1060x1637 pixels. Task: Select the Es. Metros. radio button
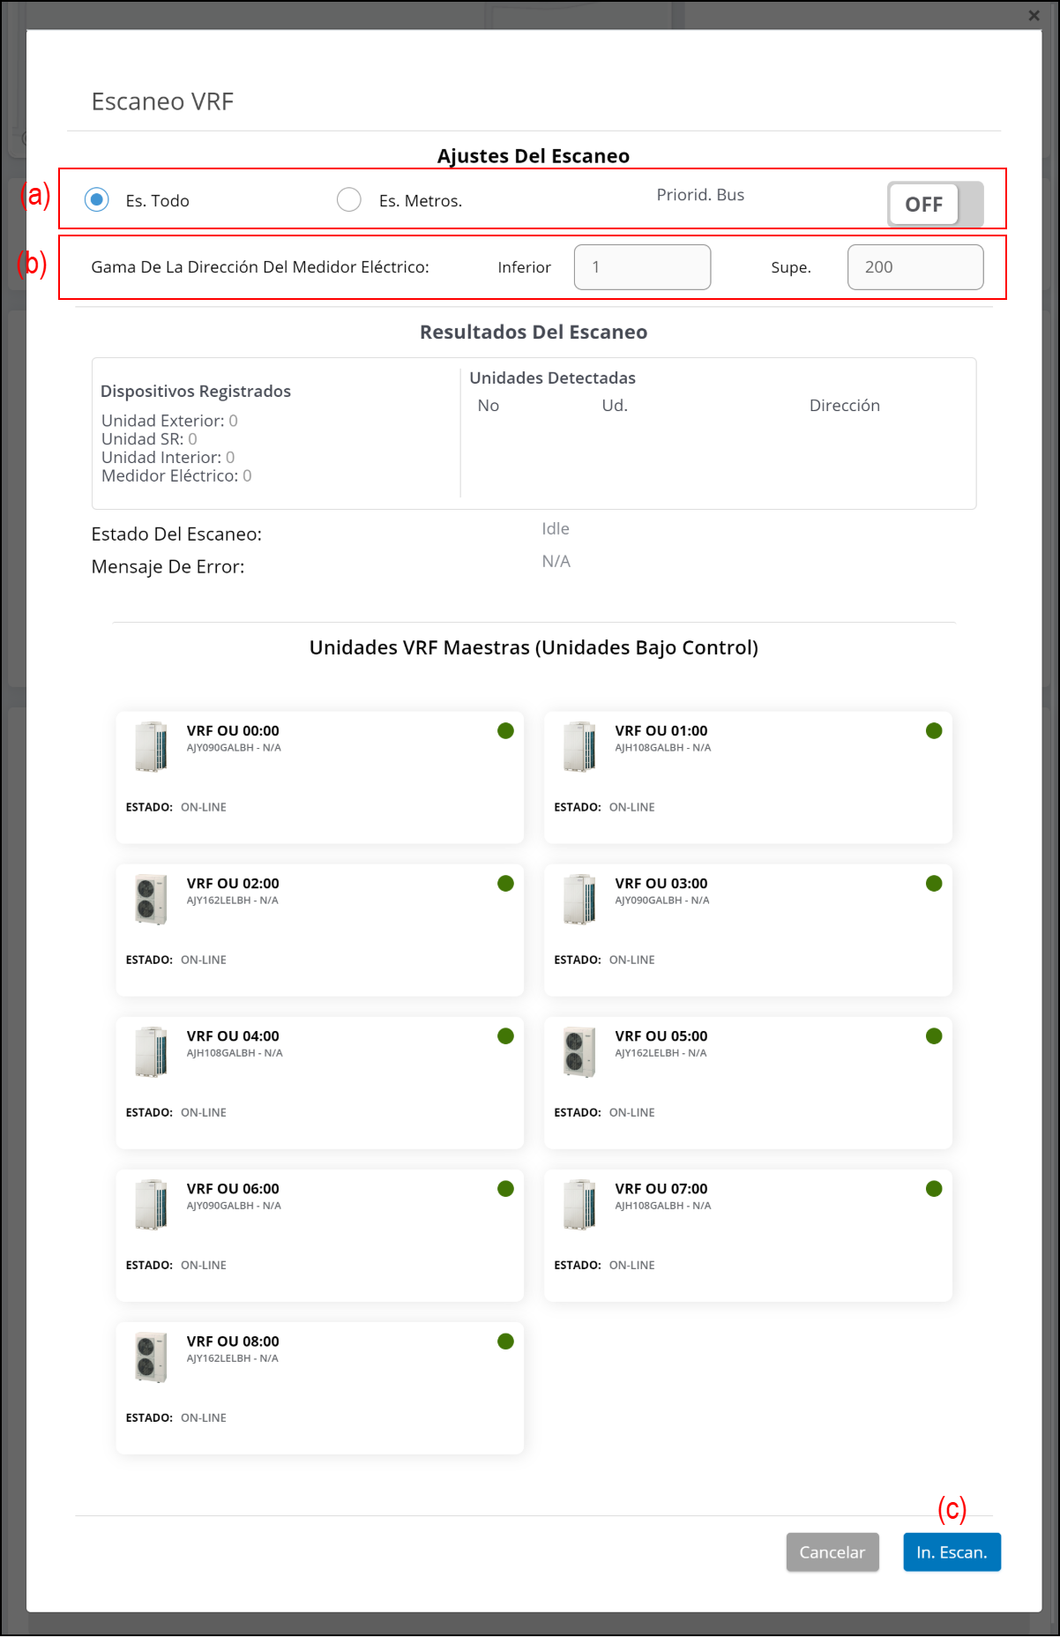coord(349,200)
